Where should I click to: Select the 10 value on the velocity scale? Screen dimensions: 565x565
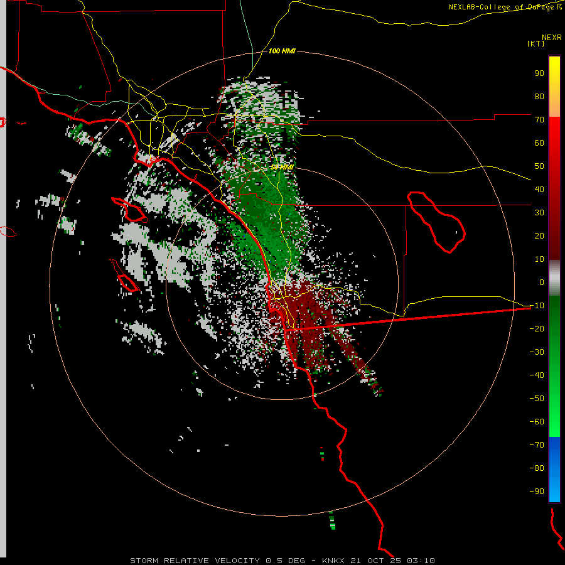tap(539, 259)
